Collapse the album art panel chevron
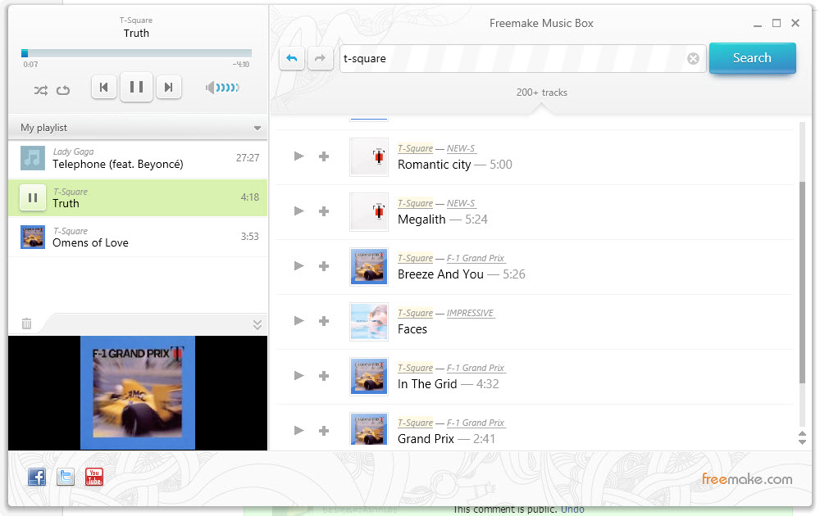This screenshot has width=820, height=516. [257, 324]
